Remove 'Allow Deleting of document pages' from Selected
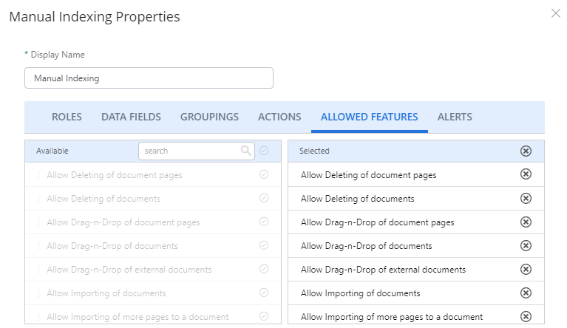The width and height of the screenshot is (567, 328). [x=526, y=174]
